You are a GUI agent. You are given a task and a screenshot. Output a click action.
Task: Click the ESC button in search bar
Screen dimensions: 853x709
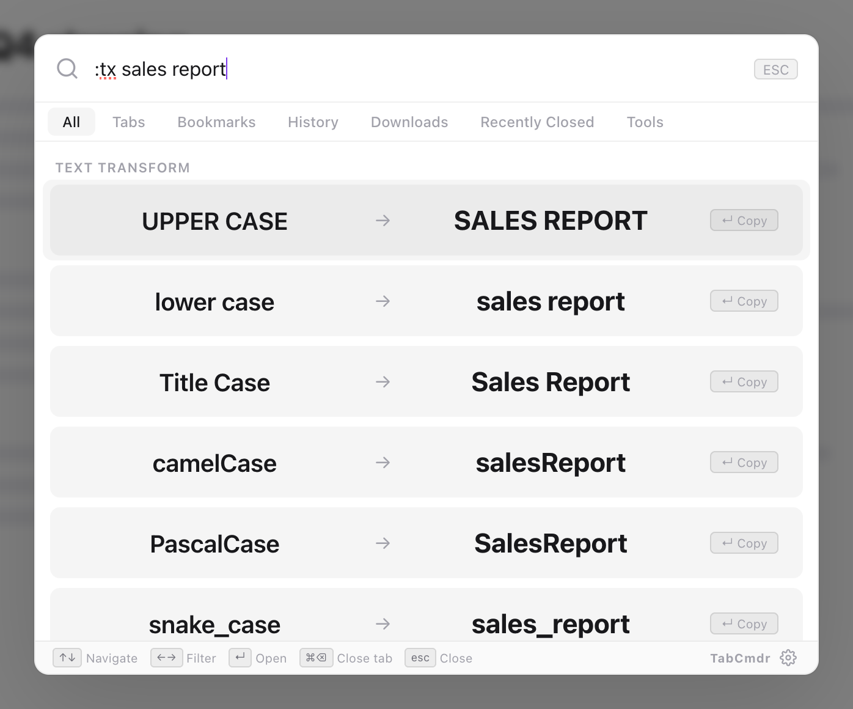click(x=775, y=70)
